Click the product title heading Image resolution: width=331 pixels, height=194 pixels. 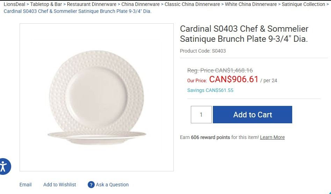coord(244,34)
